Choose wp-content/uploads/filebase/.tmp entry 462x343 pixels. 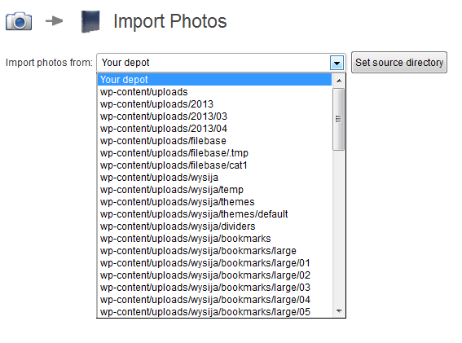point(214,153)
